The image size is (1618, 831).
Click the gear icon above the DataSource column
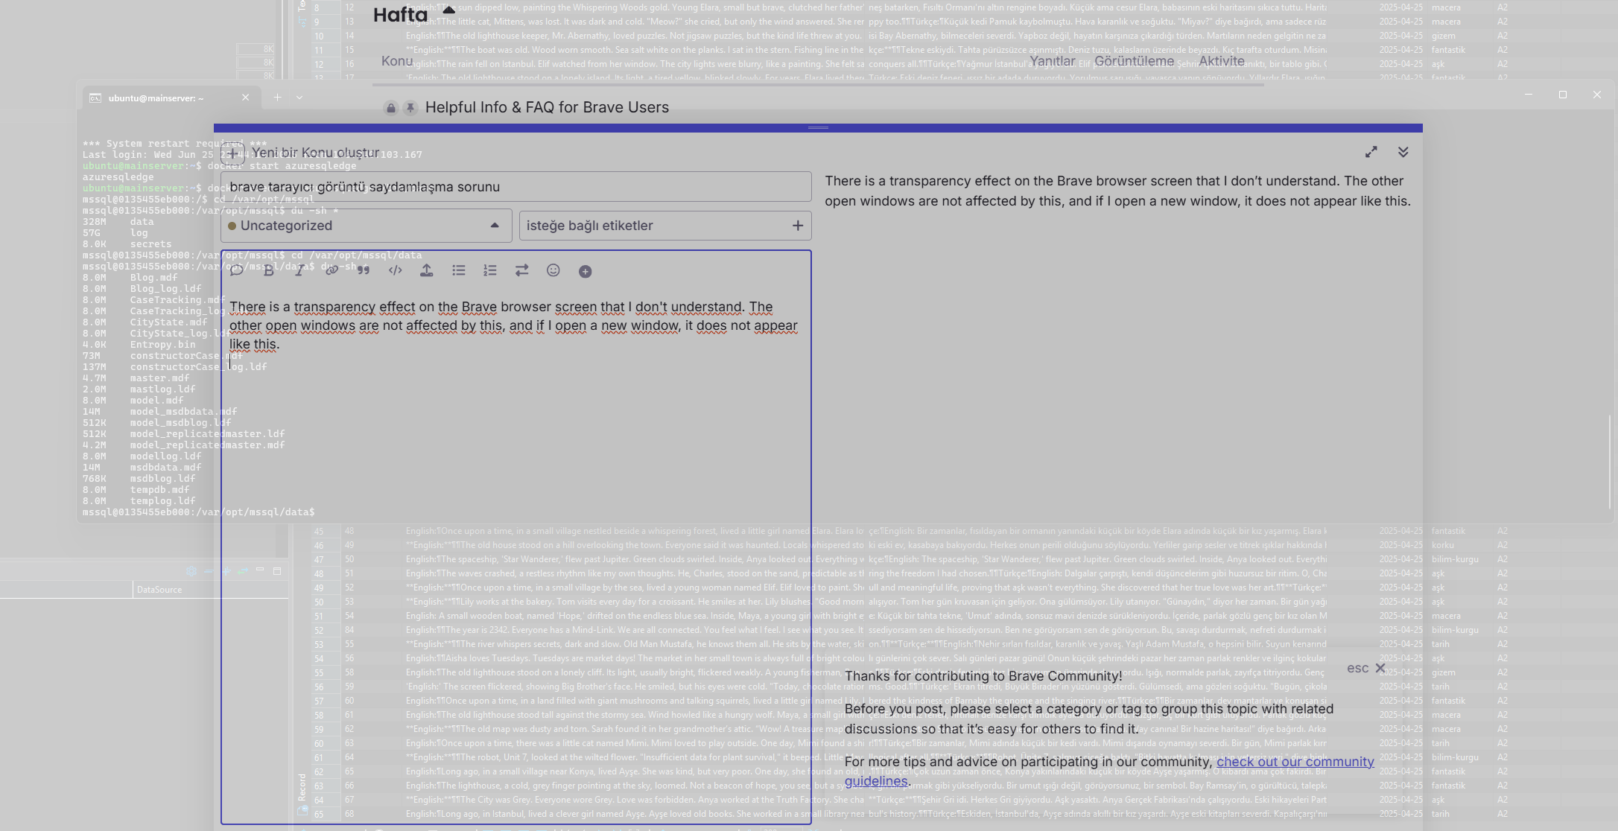coord(191,571)
